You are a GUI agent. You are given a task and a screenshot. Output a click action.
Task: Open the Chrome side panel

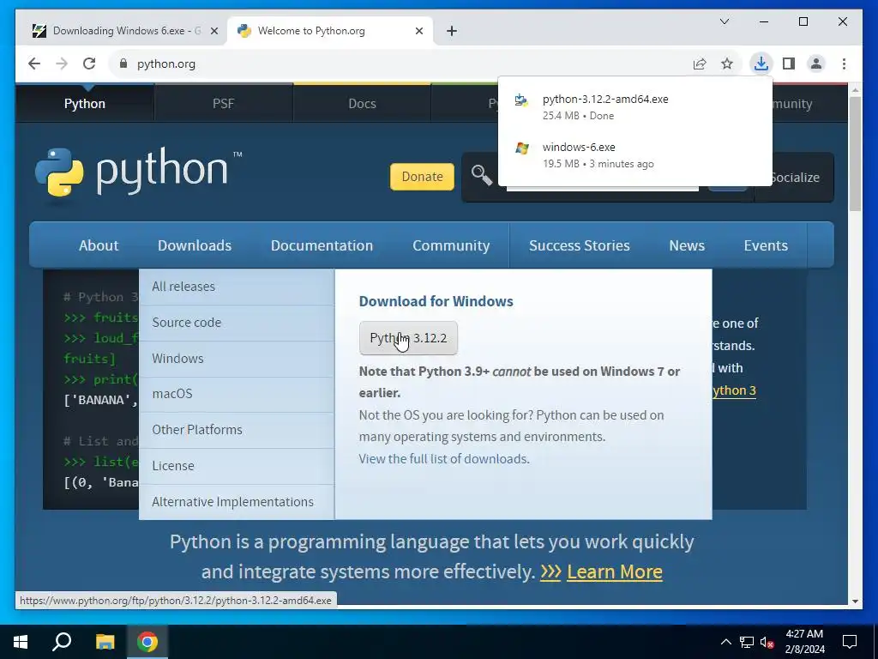point(789,63)
